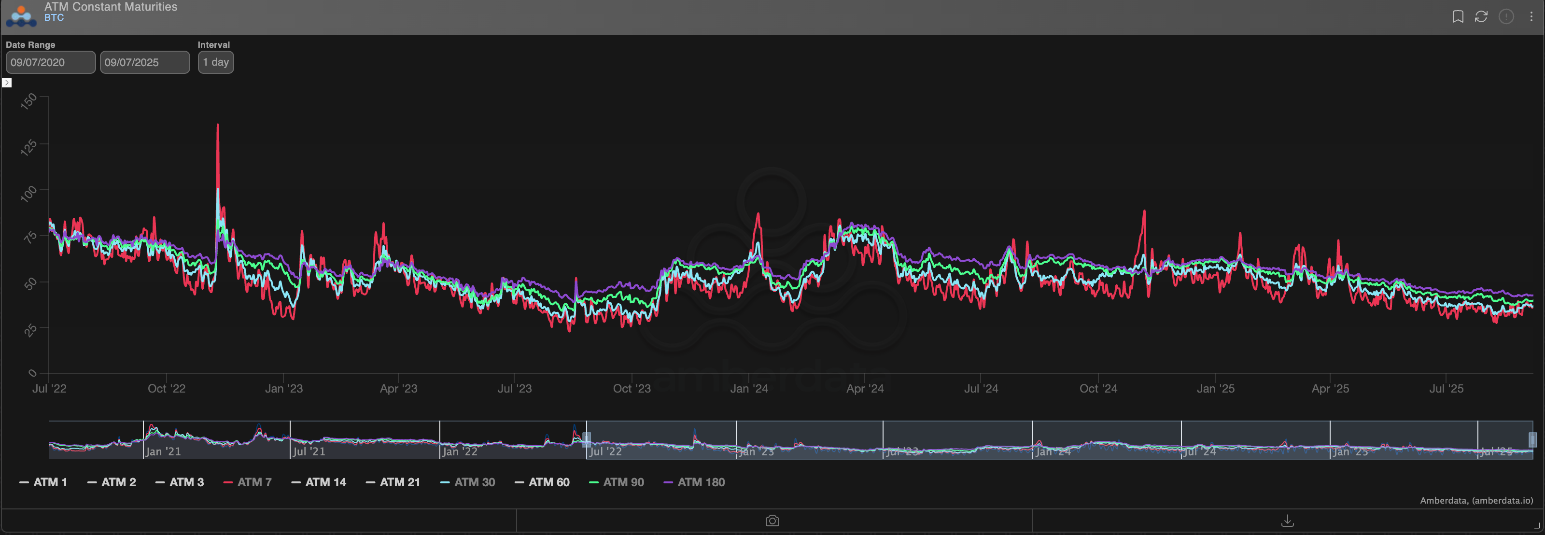Viewport: 1545px width, 535px height.
Task: Open the Interval 1 day dropdown
Action: coord(215,62)
